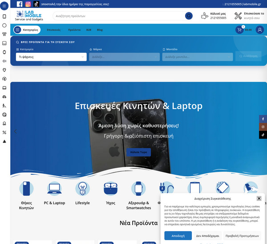Screen dimensions: 267x244
Task: Open the Αξεσουάρ & Smartwatches category icon
Action: click(138, 189)
